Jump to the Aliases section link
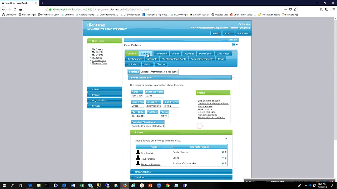 [167, 72]
